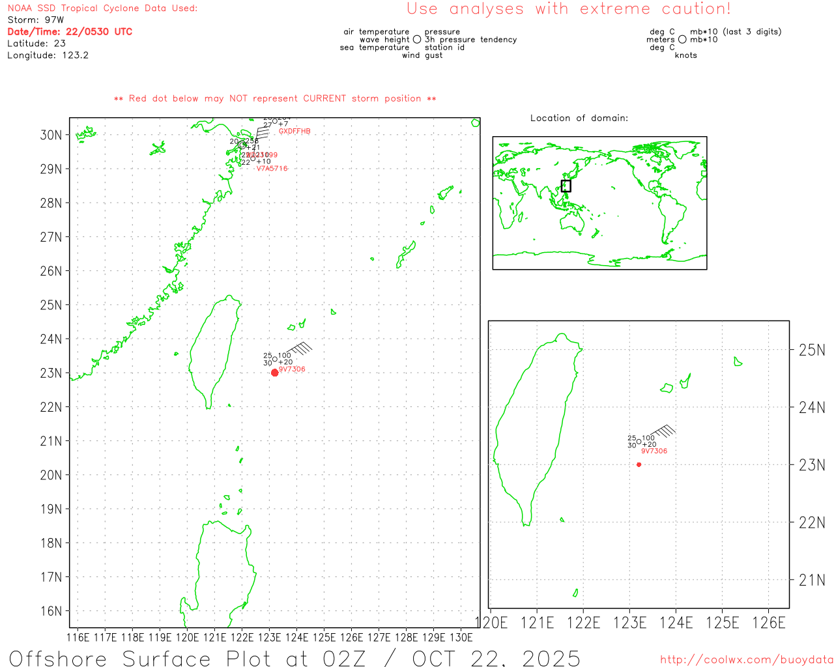Image resolution: width=834 pixels, height=667 pixels.
Task: Click the 9V7306 label on main map
Action: click(x=292, y=369)
